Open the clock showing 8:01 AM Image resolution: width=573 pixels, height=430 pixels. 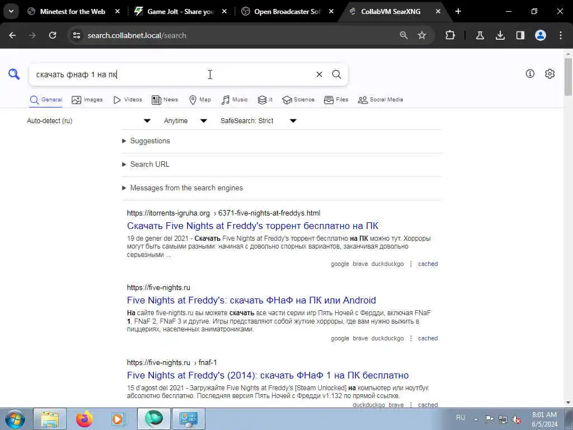[x=544, y=419]
